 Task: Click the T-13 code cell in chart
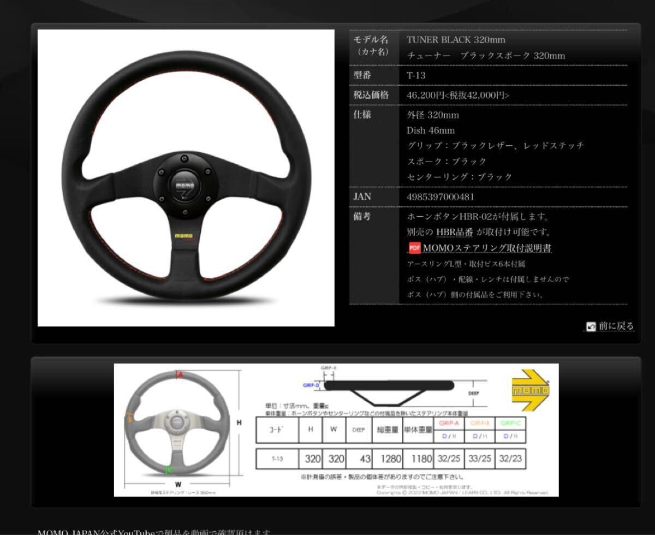coord(277,459)
